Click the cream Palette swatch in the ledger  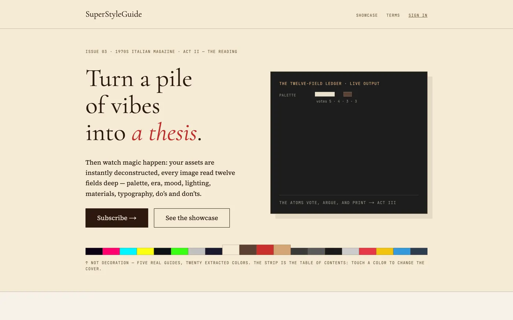pos(325,94)
